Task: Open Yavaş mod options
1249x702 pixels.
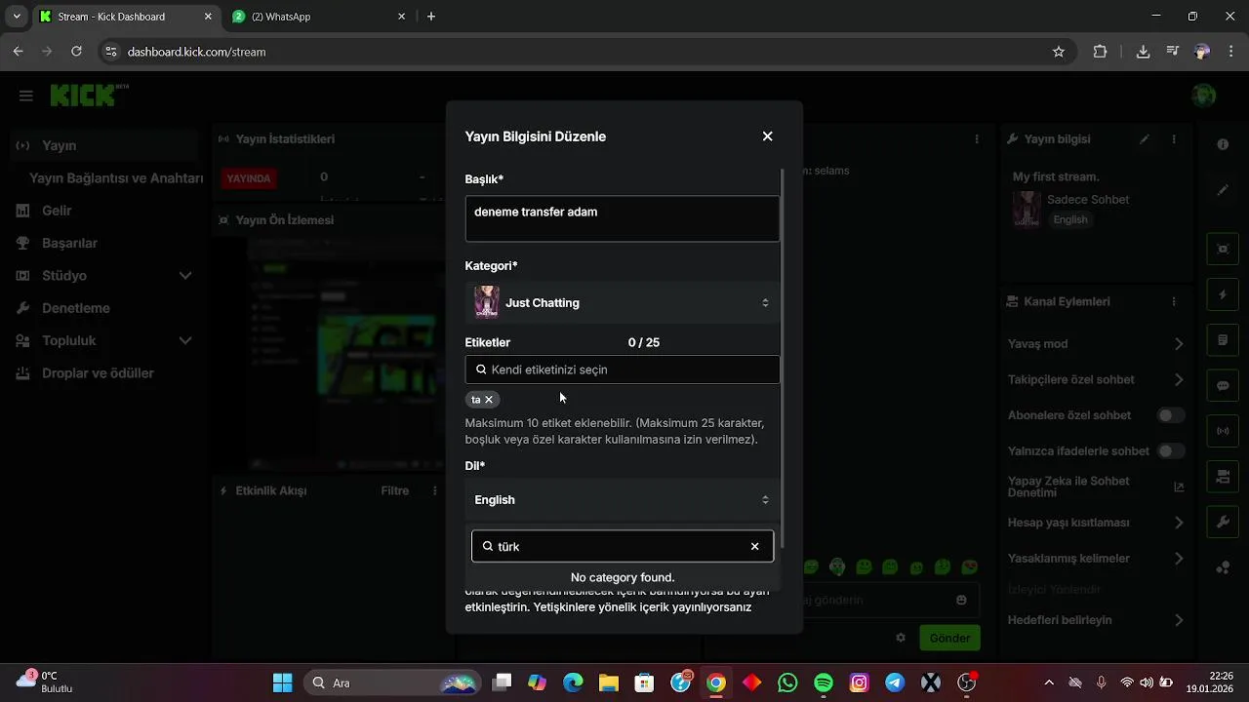Action: [x=1096, y=344]
